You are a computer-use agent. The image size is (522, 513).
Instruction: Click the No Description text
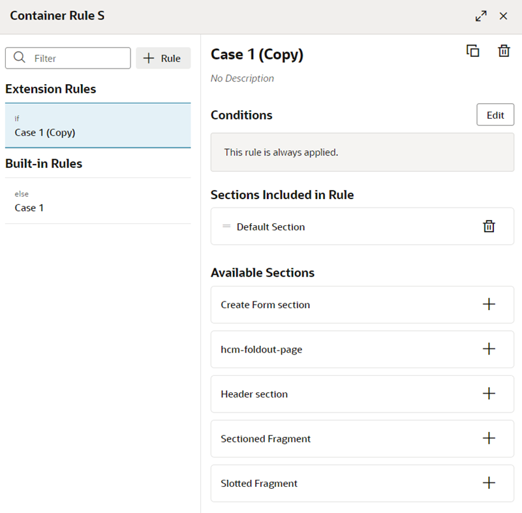point(242,78)
